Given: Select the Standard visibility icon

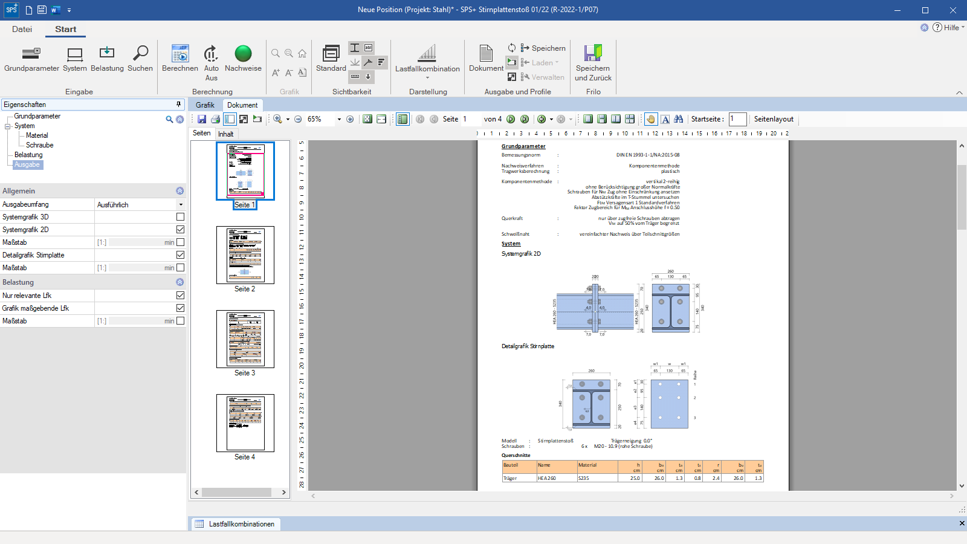Looking at the screenshot, I should click(331, 59).
